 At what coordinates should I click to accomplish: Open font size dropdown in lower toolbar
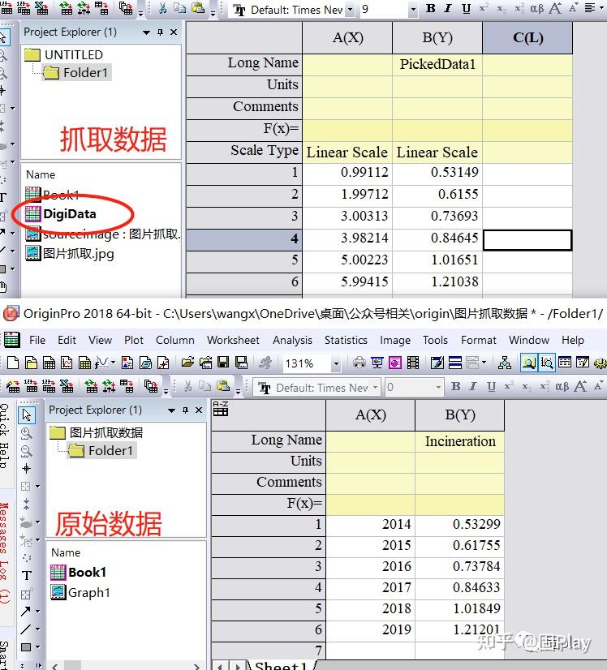click(438, 388)
